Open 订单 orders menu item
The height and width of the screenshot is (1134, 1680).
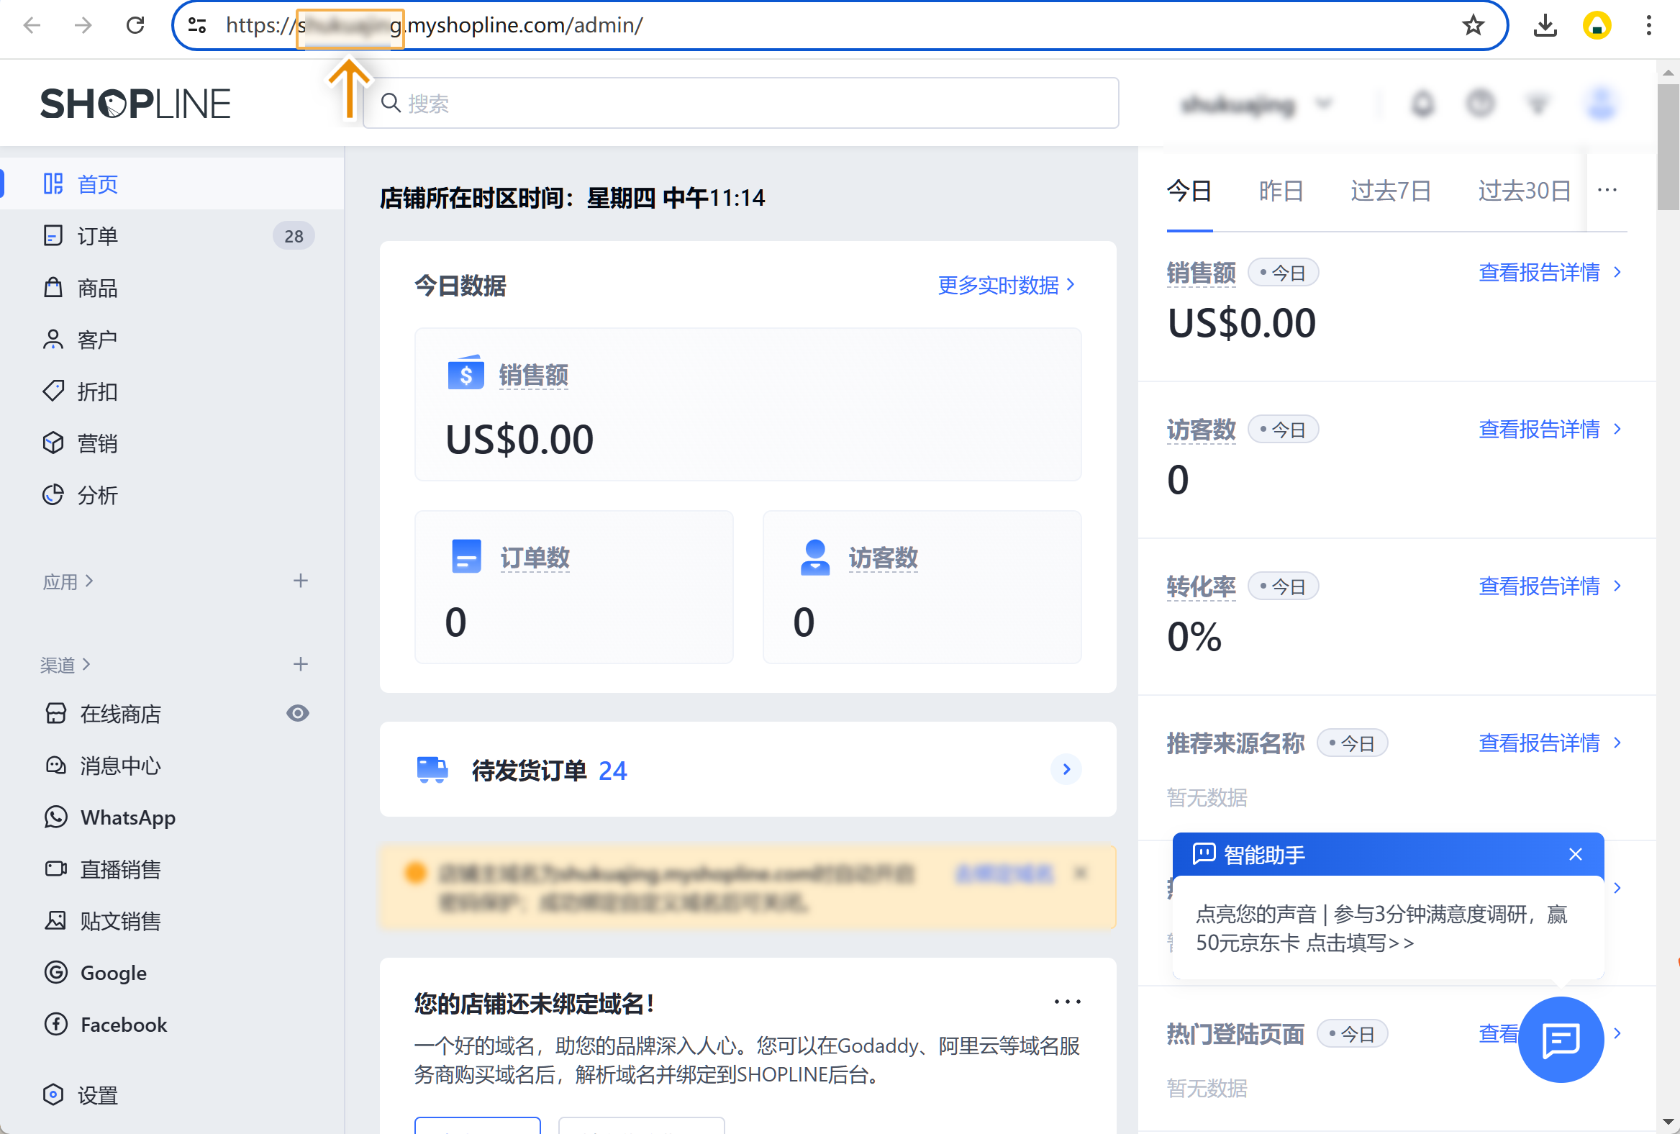pyautogui.click(x=98, y=236)
